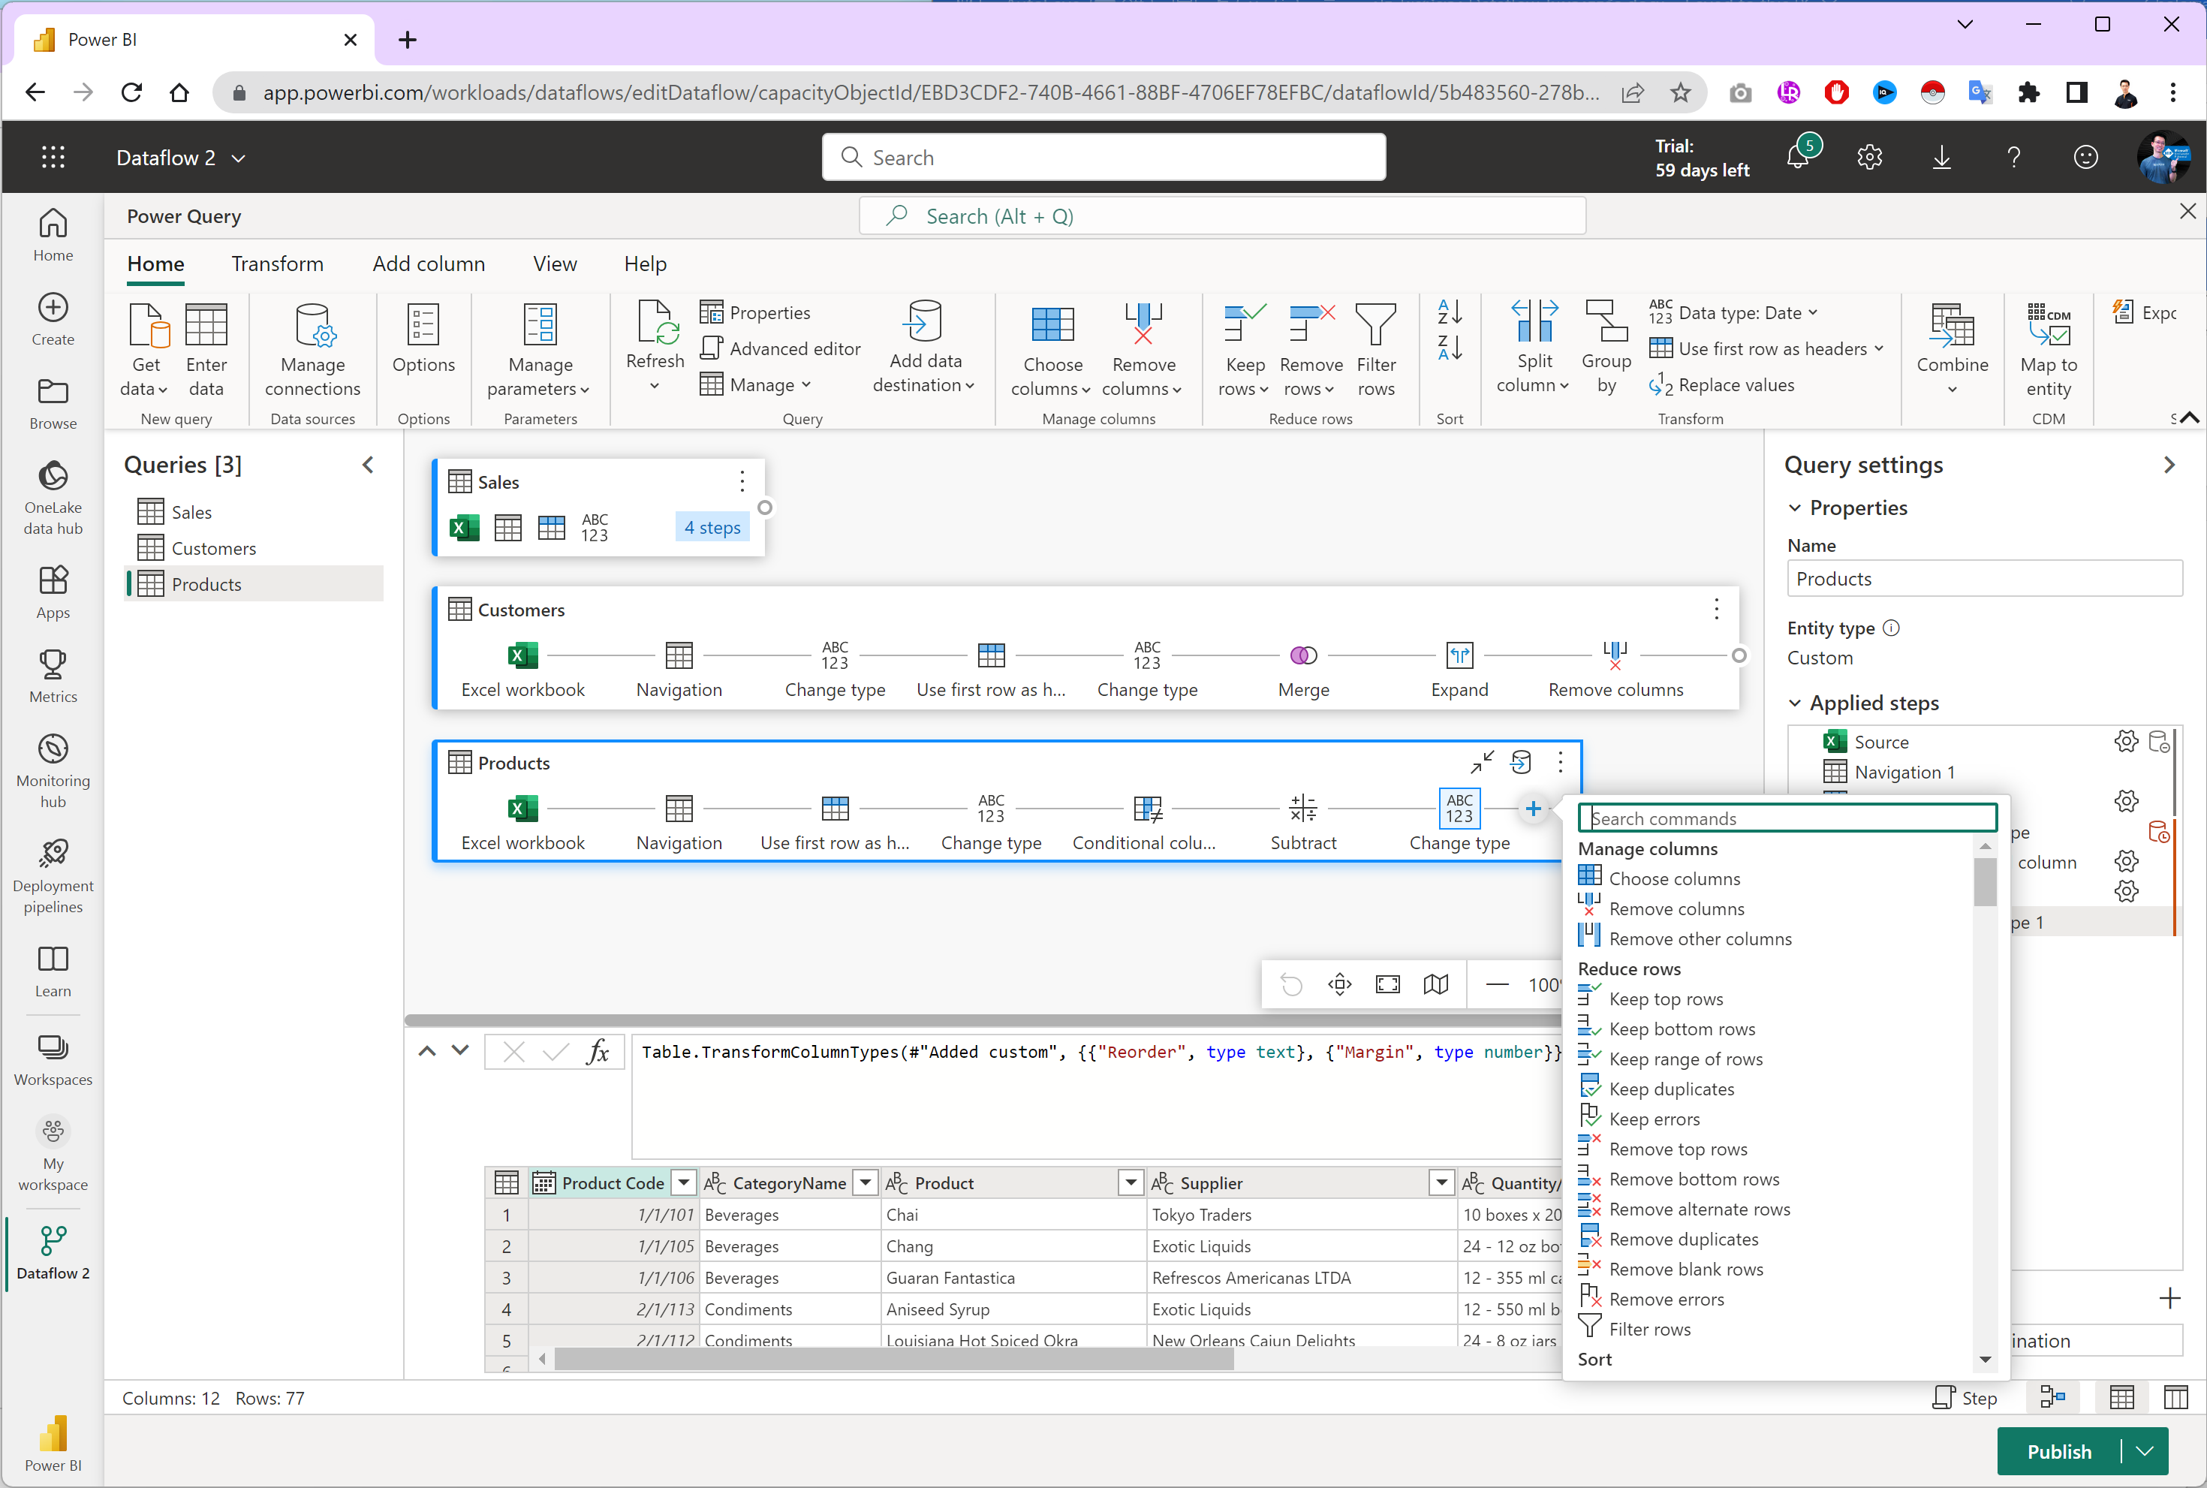This screenshot has width=2207, height=1488.
Task: Toggle the mini map in diagram view
Action: [1435, 984]
